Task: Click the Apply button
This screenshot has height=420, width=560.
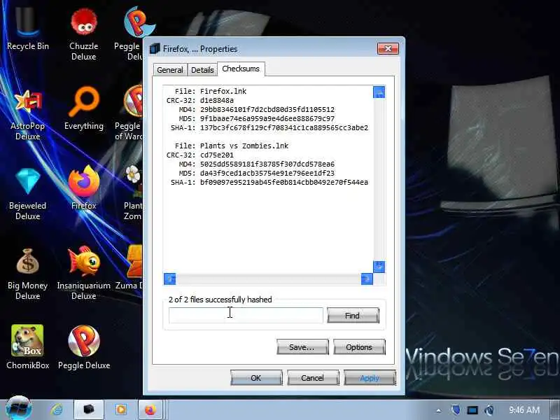Action: [x=370, y=378]
